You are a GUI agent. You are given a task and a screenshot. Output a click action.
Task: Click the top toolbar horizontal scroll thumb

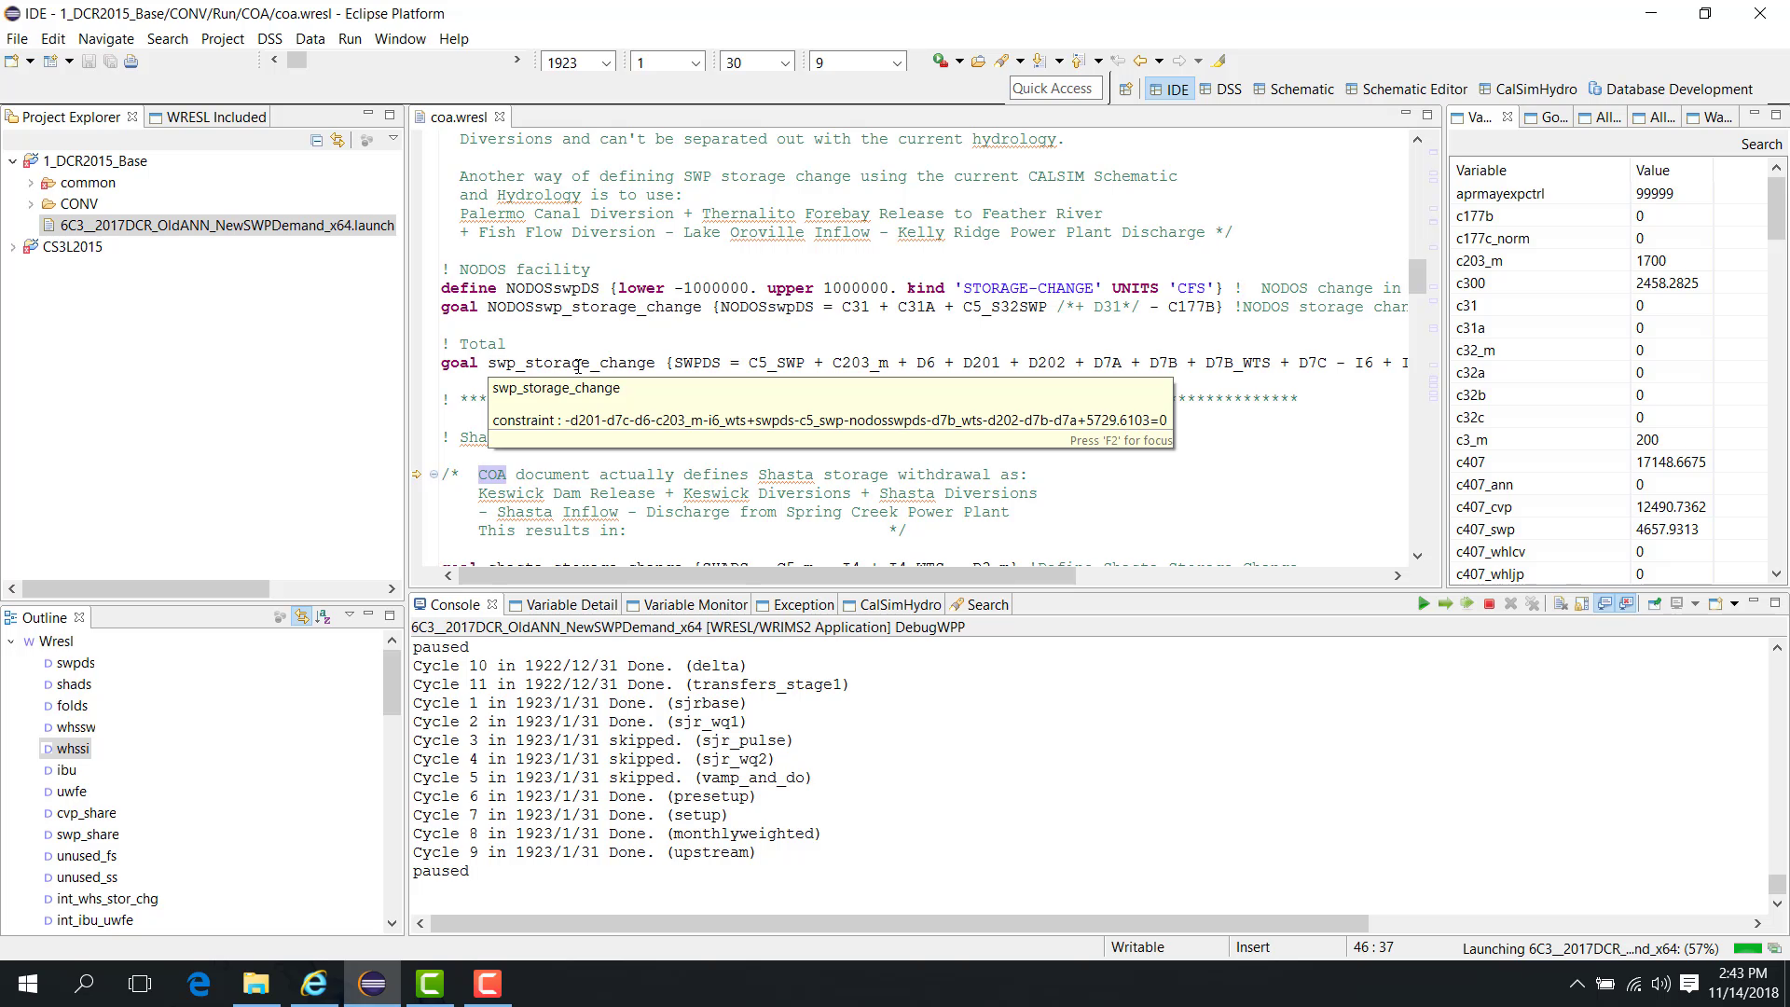tap(296, 60)
